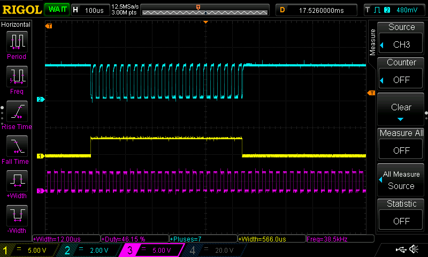Click the waveform memory overview bar
Viewport: 428px width, 257px height.
(205, 10)
